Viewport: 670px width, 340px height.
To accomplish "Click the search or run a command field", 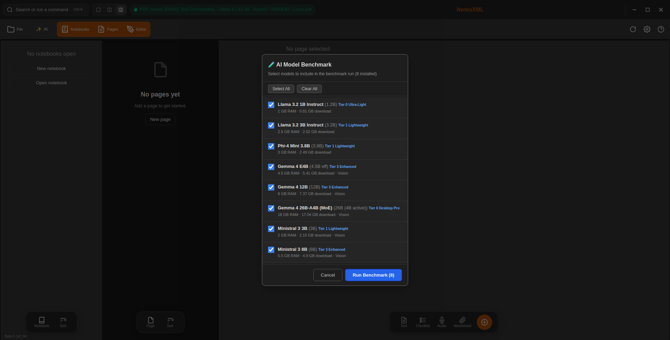I will 46,10.
